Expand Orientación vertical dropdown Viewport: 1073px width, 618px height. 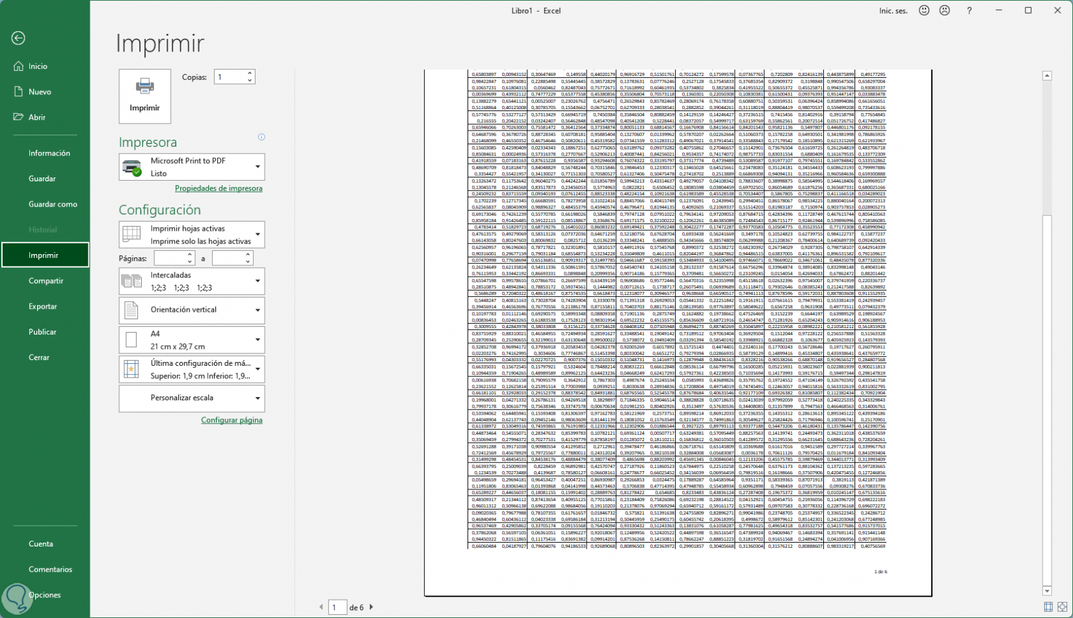point(192,310)
